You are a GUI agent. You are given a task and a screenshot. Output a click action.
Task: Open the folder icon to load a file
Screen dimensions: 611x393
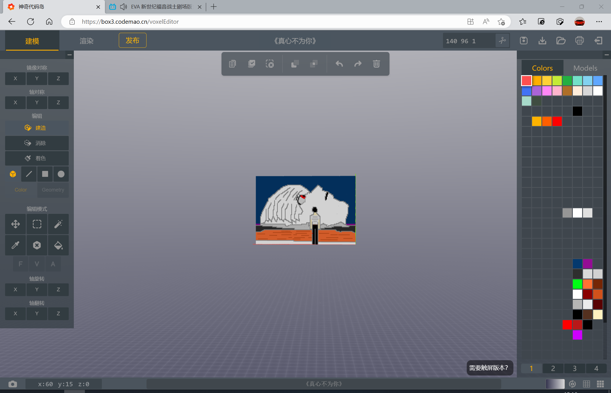click(x=561, y=41)
